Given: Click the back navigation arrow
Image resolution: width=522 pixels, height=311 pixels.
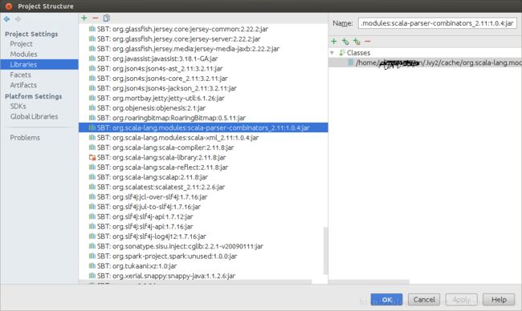Looking at the screenshot, I should tap(6, 19).
